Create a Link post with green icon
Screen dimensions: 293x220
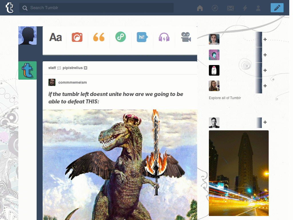click(x=120, y=37)
